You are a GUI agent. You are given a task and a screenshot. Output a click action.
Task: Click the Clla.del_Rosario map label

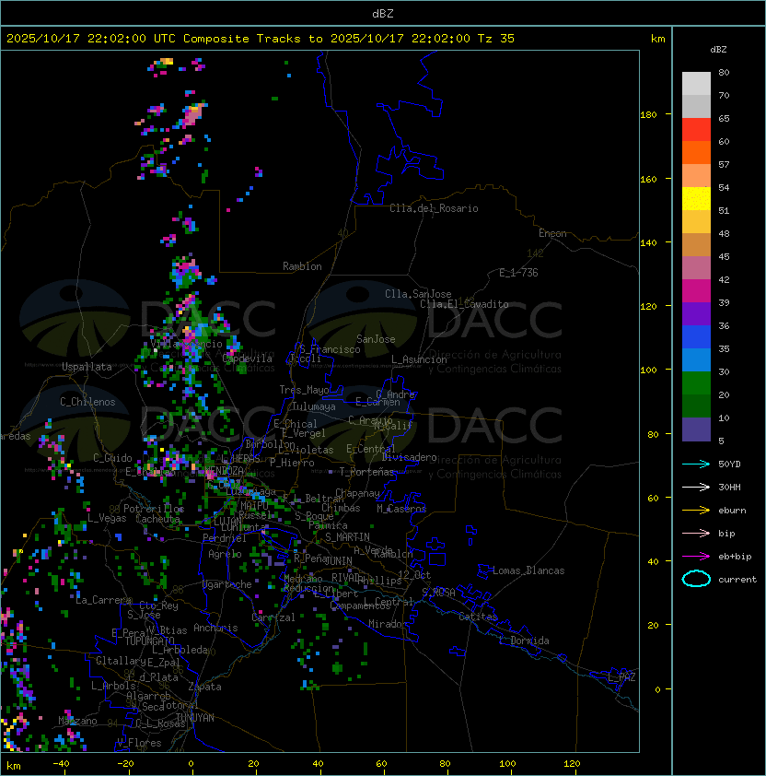tap(434, 208)
